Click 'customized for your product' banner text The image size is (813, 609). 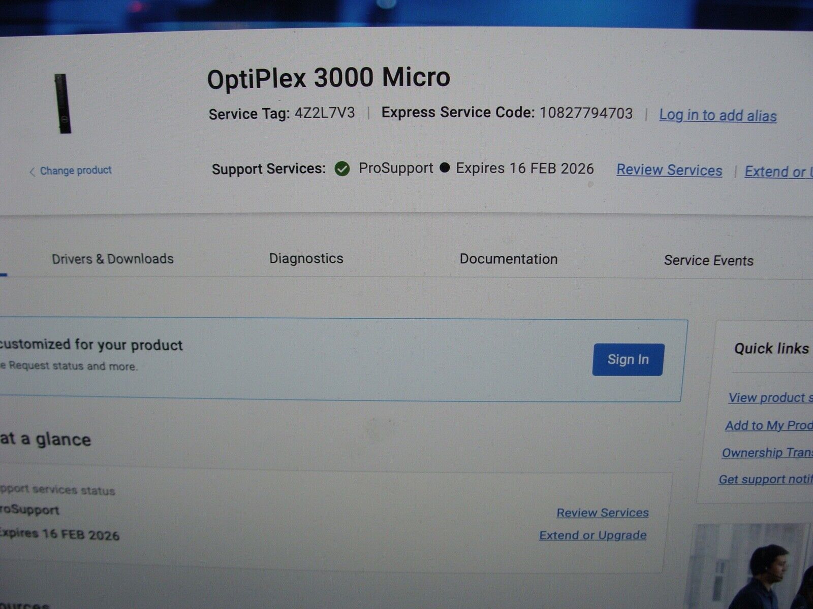[91, 345]
